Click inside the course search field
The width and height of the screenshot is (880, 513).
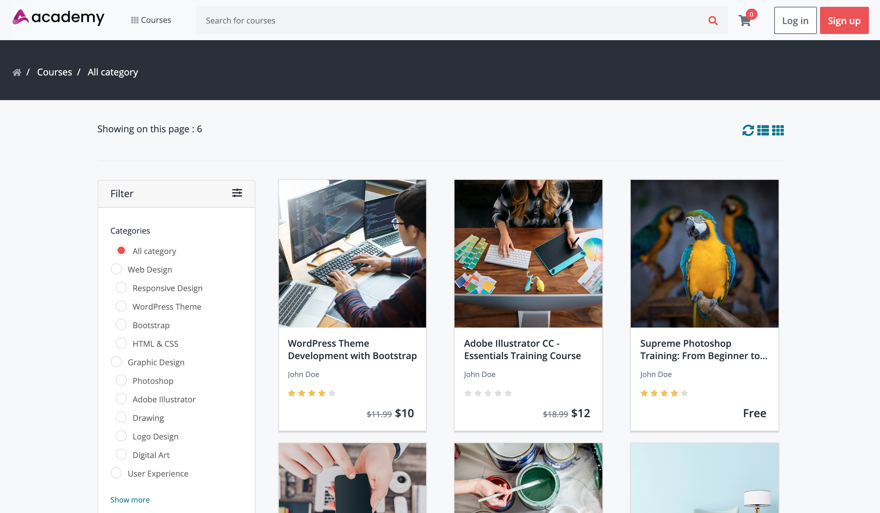point(419,20)
